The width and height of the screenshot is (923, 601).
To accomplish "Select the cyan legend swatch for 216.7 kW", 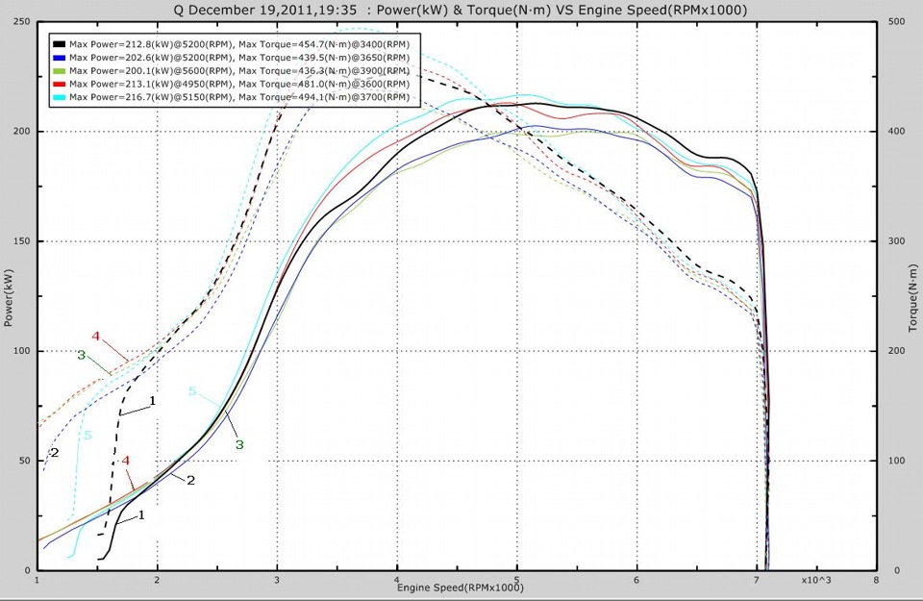I will (60, 98).
